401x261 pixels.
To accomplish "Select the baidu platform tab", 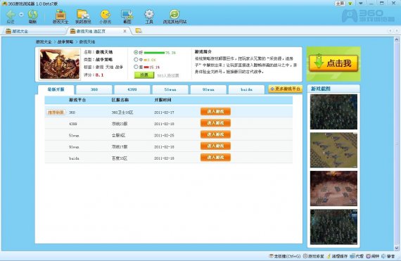I will click(246, 89).
